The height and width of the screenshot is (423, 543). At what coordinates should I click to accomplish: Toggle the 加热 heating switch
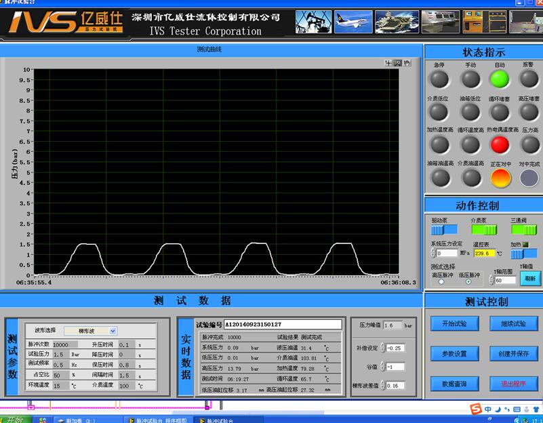coord(524,254)
